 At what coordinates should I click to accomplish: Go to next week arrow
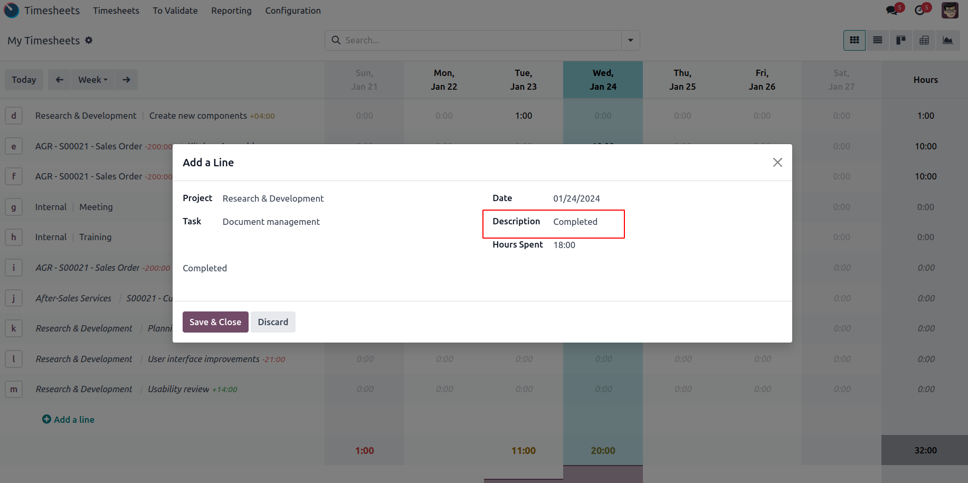pos(126,80)
